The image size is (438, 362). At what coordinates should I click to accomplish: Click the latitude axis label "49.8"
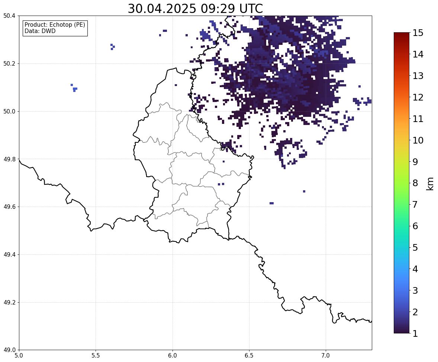pos(9,159)
